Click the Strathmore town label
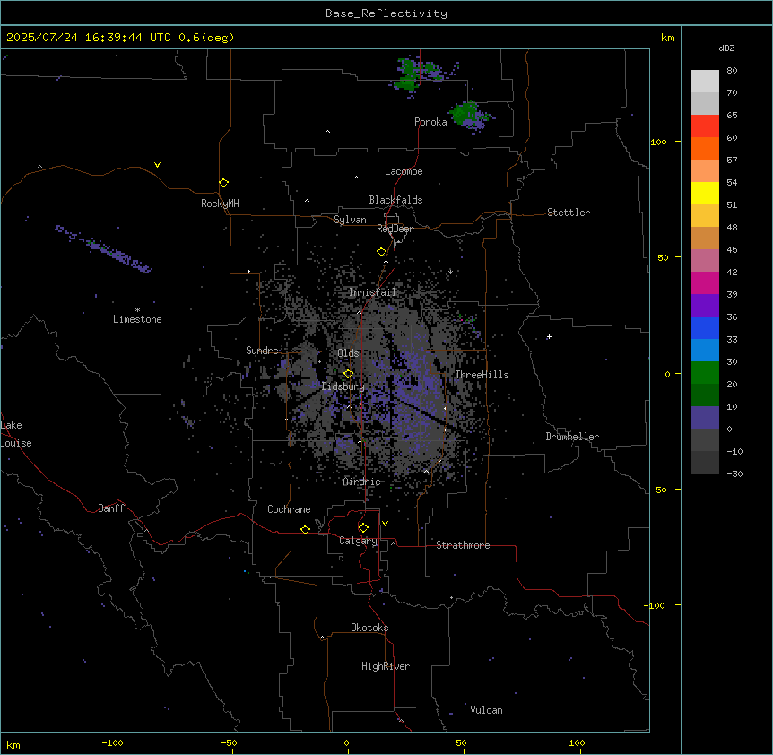This screenshot has width=773, height=755. pyautogui.click(x=463, y=545)
